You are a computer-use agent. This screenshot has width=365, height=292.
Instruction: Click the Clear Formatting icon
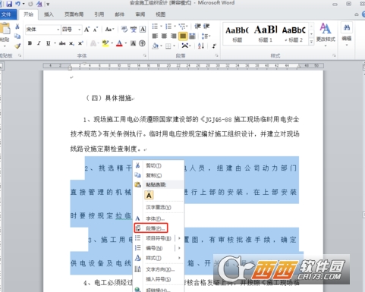pos(124,30)
